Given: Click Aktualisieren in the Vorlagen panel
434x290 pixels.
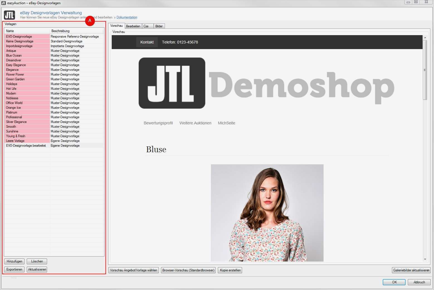Looking at the screenshot, I should pos(37,269).
